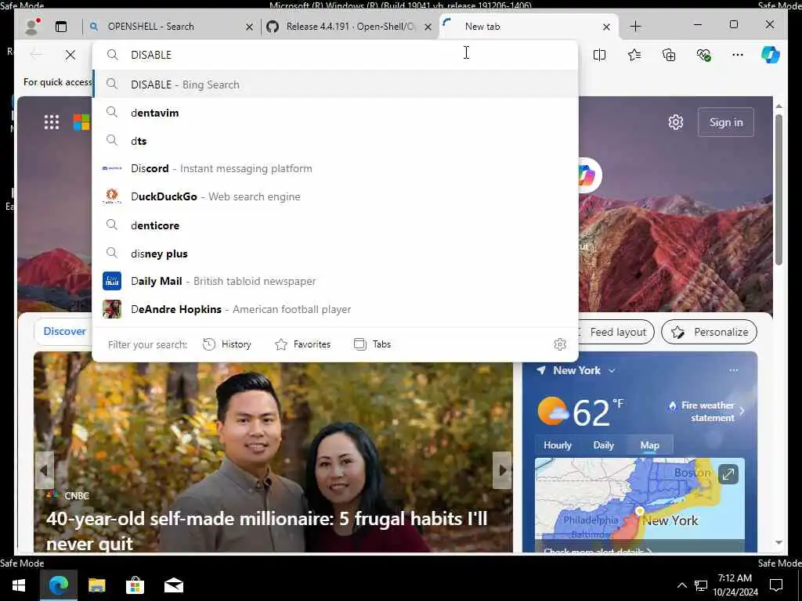Viewport: 802px width, 601px height.
Task: Open the Discover feed tab
Action: point(64,331)
